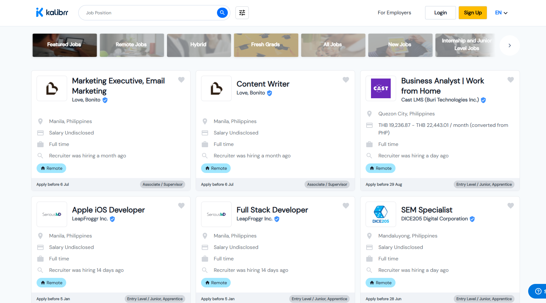Open the help support widget button
Image resolution: width=546 pixels, height=303 pixels.
(538, 291)
